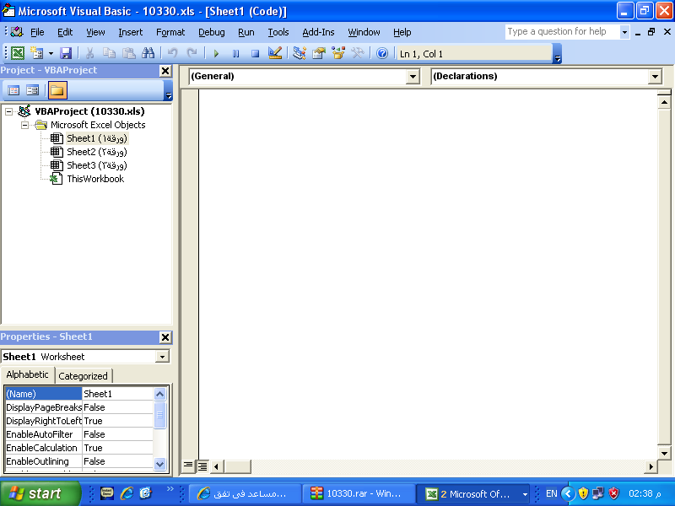This screenshot has width=675, height=506.
Task: Switch to the Alphabetic properties tab
Action: coord(27,374)
